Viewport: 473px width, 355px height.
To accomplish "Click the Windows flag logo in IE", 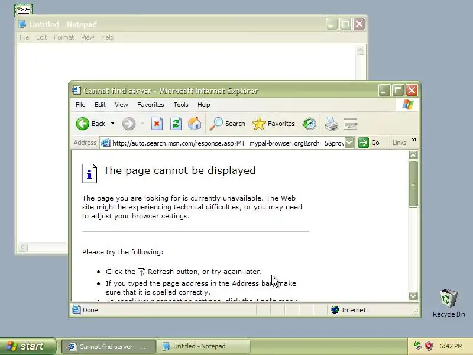I will point(408,105).
